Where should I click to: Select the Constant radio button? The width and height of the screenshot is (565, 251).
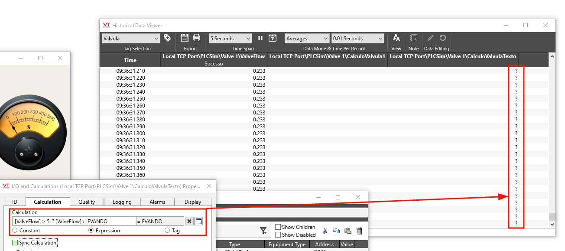(15, 231)
